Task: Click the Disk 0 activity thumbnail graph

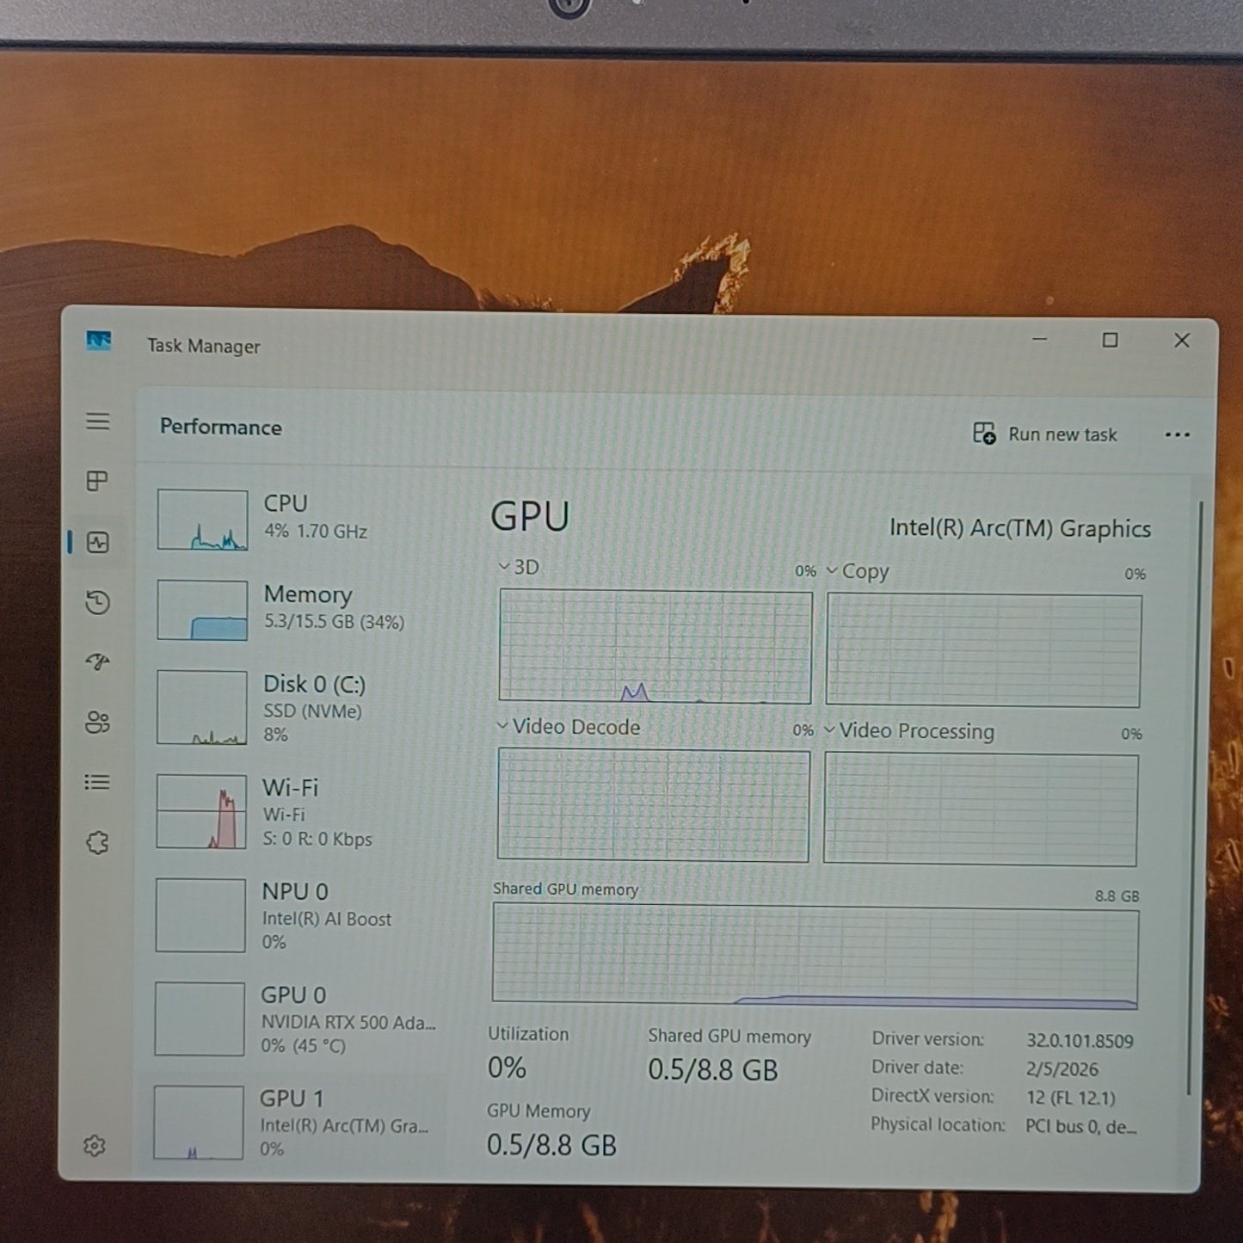Action: coord(202,707)
